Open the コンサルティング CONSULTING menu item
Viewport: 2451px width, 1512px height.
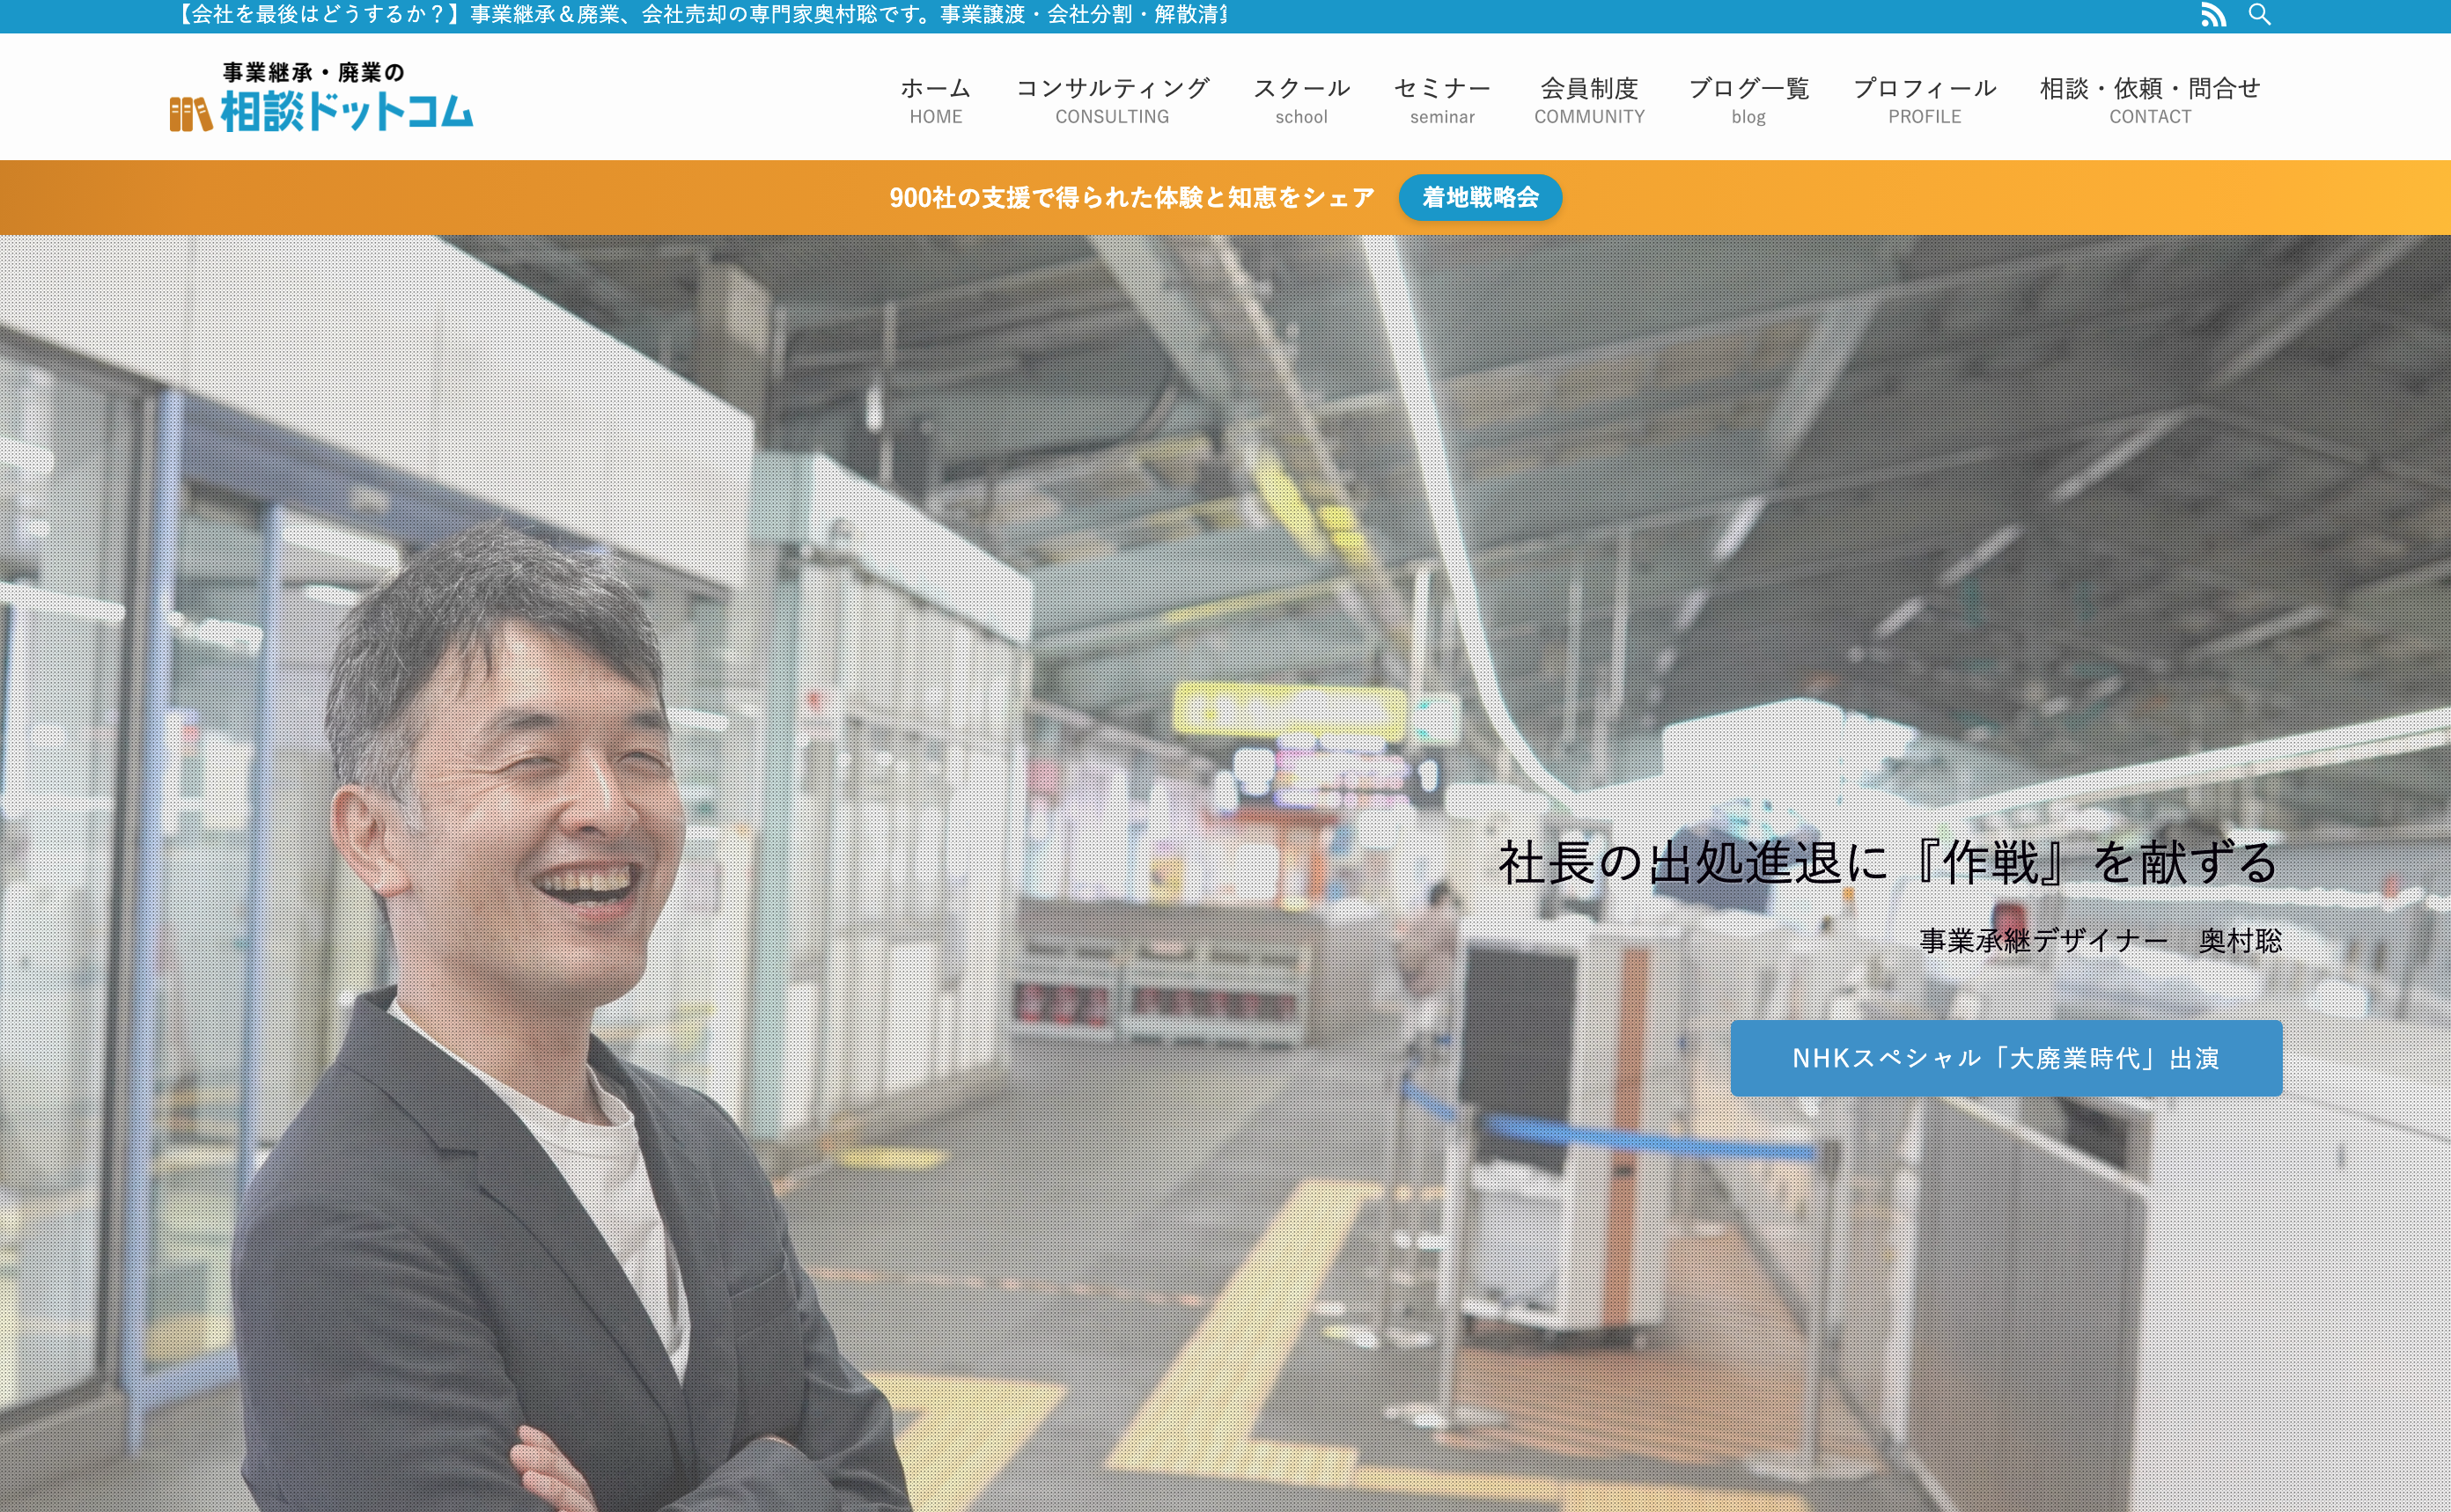1111,100
